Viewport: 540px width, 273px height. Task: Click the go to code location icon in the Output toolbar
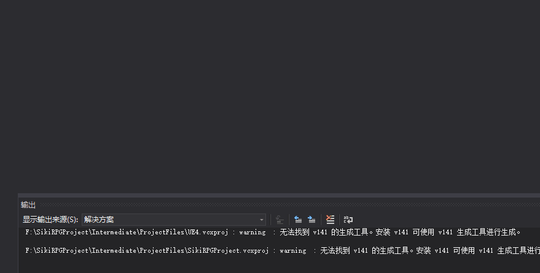coord(280,220)
